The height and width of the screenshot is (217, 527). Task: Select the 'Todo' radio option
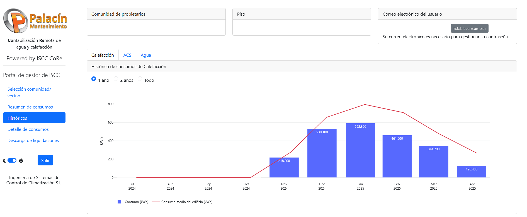tap(140, 79)
